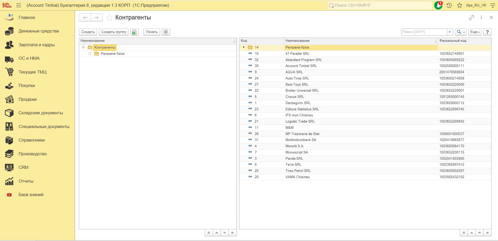Jump to top of left tree

pyautogui.click(x=209, y=233)
